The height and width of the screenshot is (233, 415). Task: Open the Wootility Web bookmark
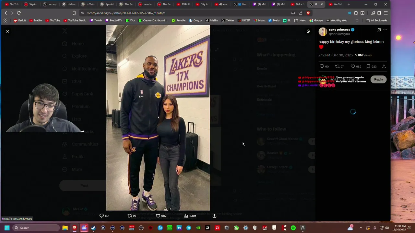coord(337,20)
